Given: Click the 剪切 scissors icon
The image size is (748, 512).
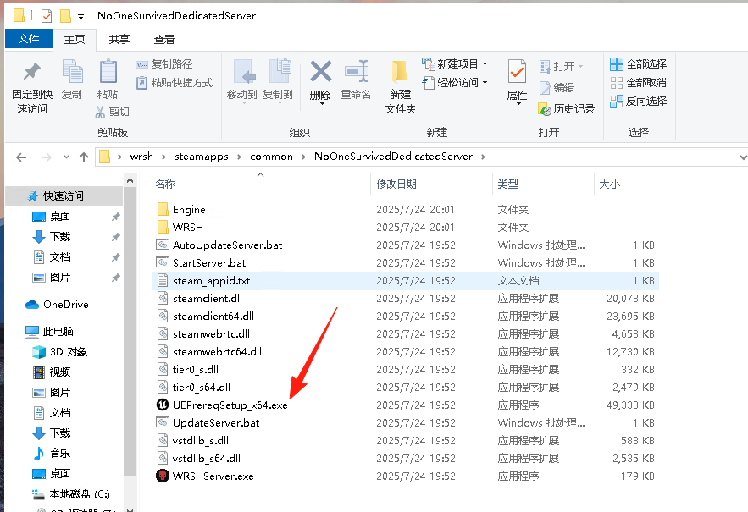Looking at the screenshot, I should [x=100, y=112].
